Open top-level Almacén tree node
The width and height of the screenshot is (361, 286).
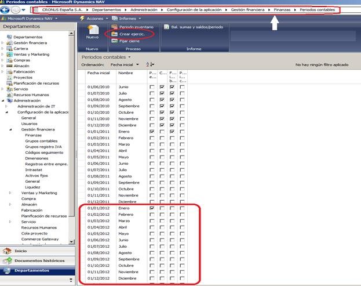click(x=21, y=66)
